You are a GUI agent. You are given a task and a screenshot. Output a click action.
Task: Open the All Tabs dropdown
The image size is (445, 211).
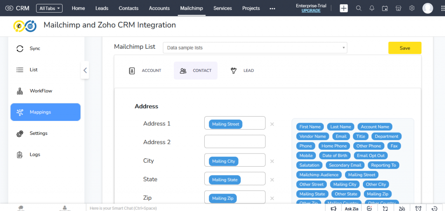tap(50, 8)
